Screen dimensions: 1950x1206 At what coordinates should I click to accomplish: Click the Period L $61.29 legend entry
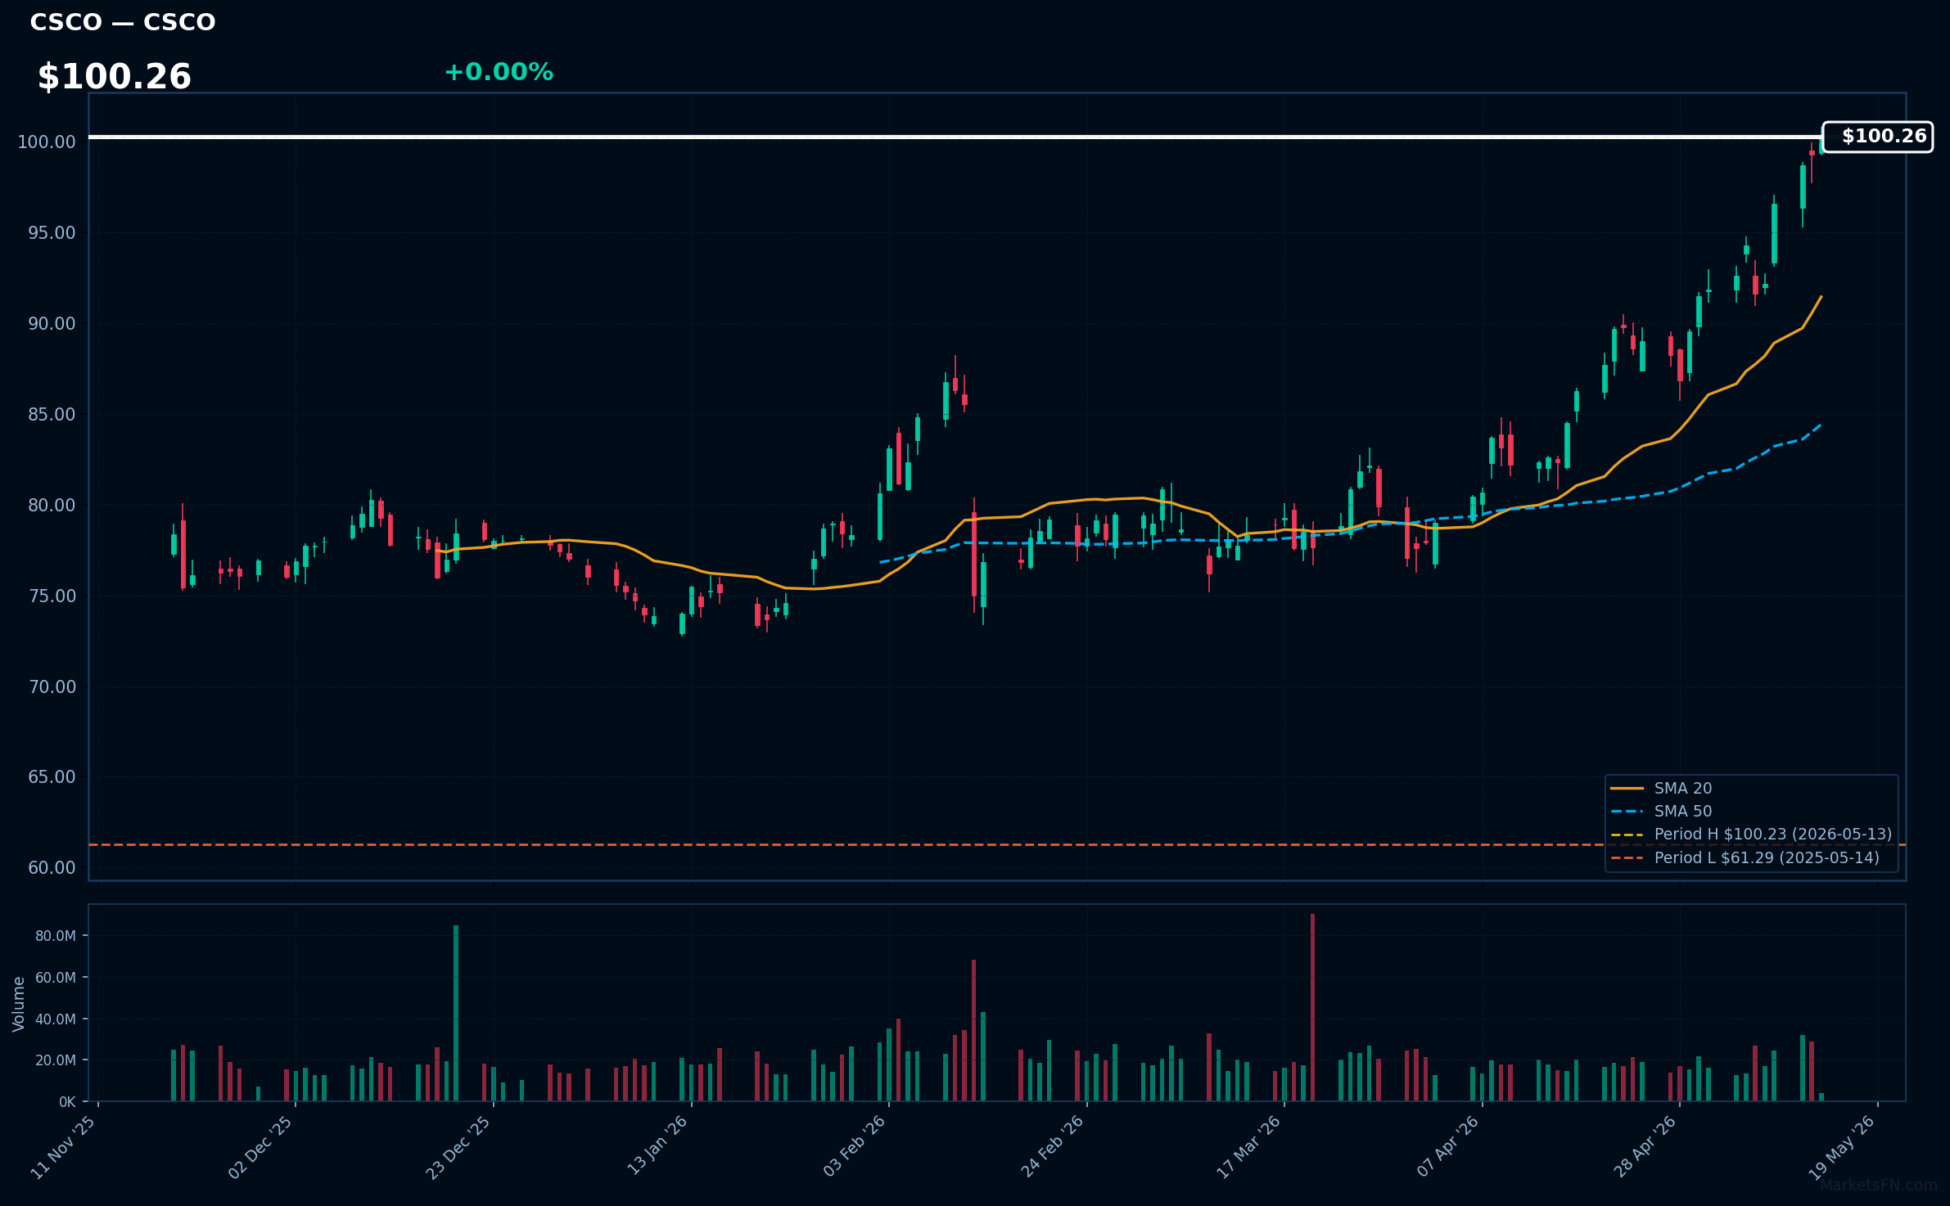coord(1745,857)
